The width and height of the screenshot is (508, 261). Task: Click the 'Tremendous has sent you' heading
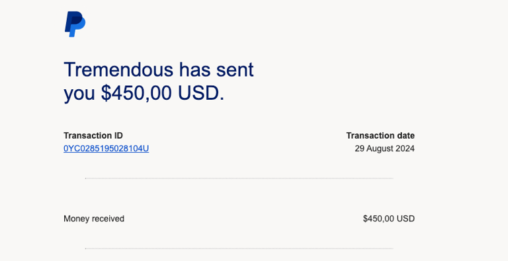pyautogui.click(x=159, y=81)
